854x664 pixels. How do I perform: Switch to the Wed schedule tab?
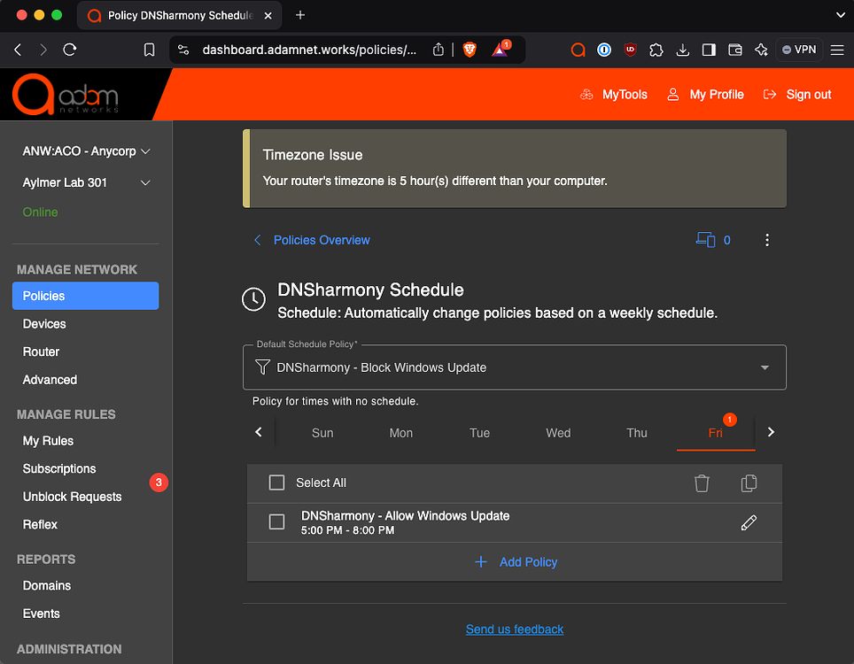point(558,433)
